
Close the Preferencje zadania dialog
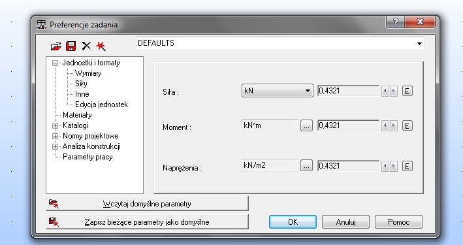coord(420,22)
